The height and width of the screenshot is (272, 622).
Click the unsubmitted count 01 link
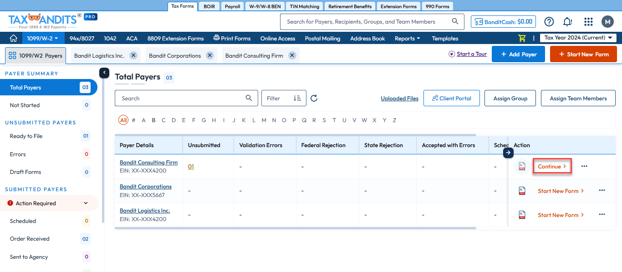point(191,166)
